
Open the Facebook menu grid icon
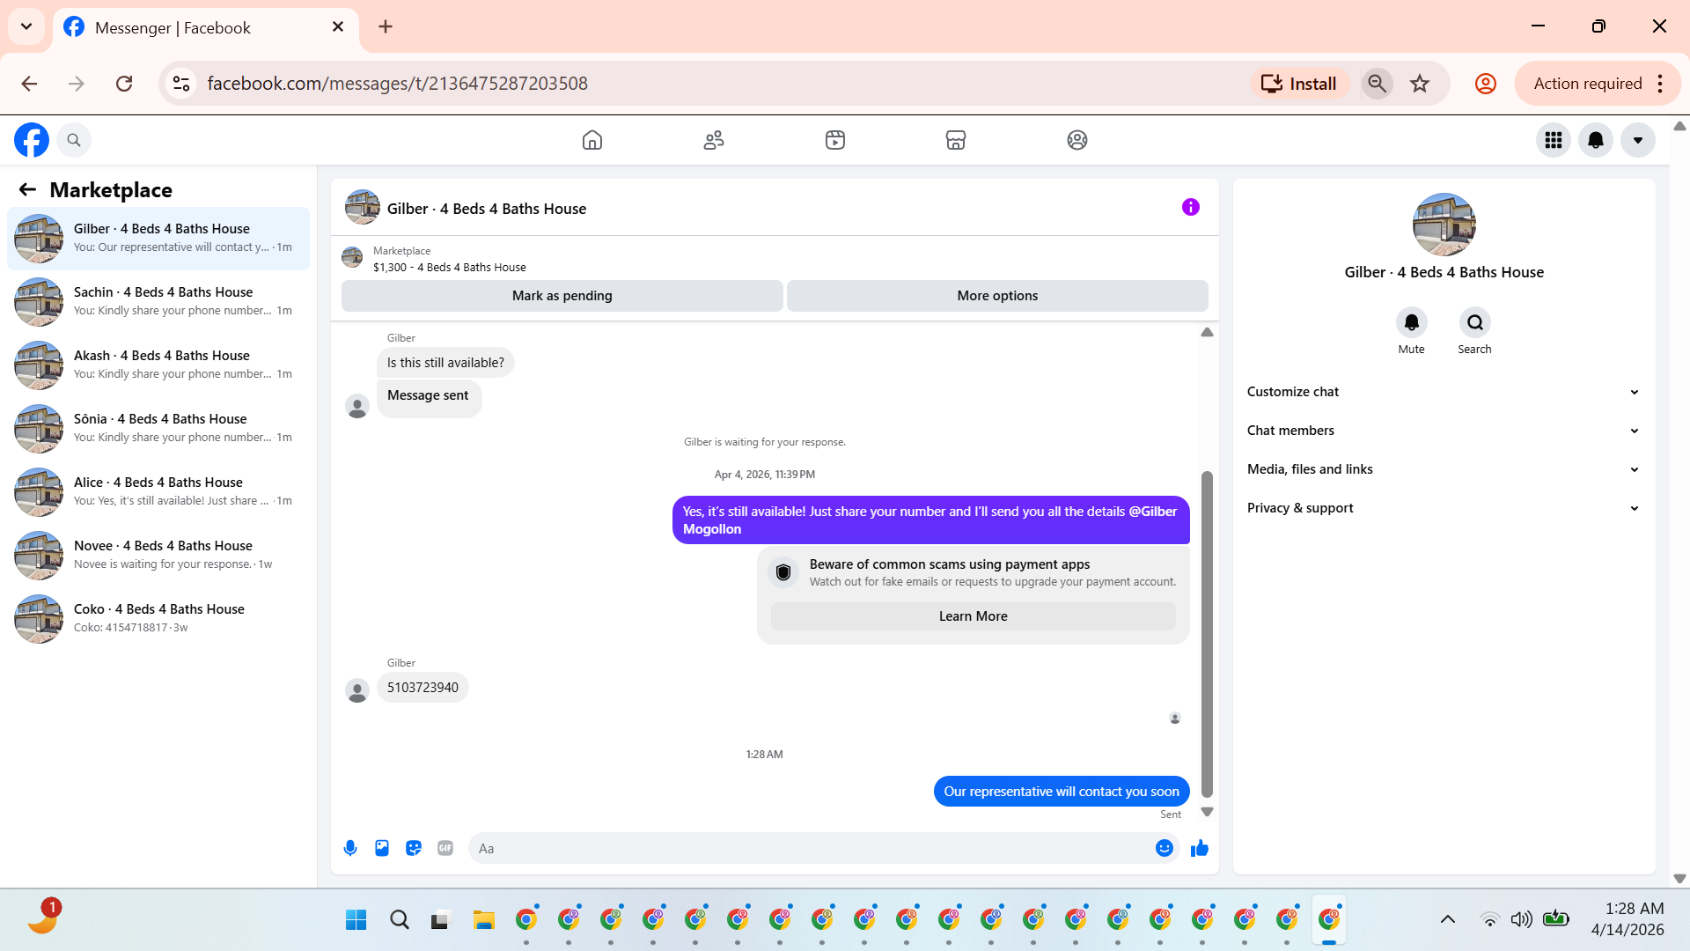coord(1554,140)
